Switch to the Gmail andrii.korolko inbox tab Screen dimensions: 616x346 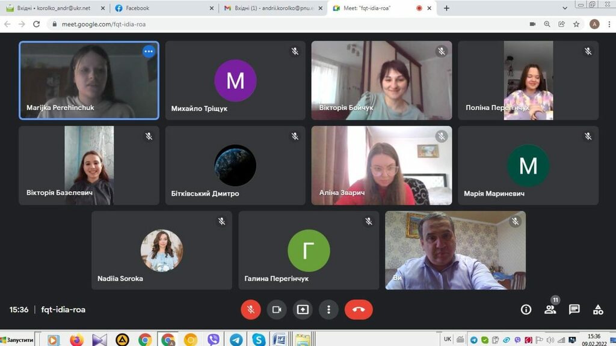coord(271,8)
